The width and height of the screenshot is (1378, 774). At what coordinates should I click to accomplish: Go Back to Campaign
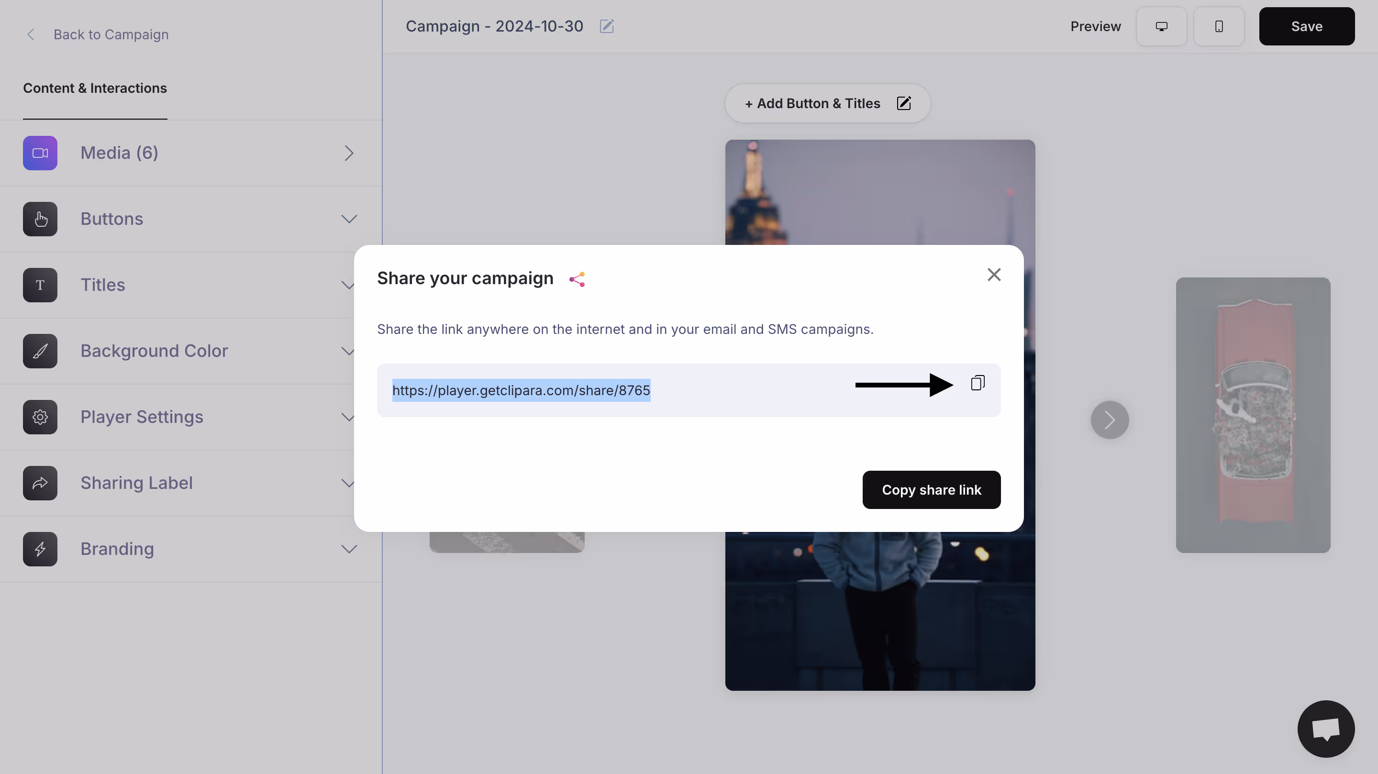click(x=111, y=34)
